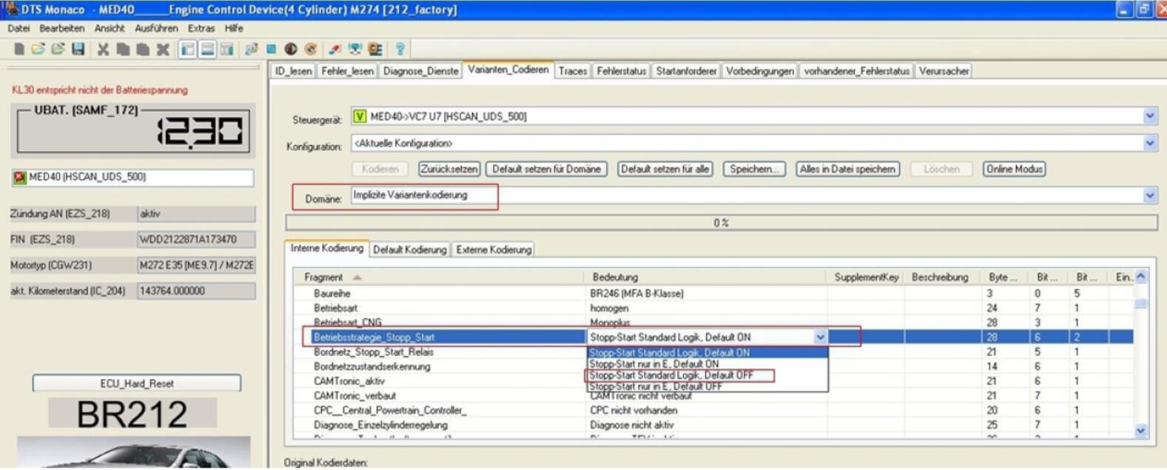Expand the Konfiguration dropdown list
Image resolution: width=1167 pixels, height=470 pixels.
pyautogui.click(x=1149, y=144)
